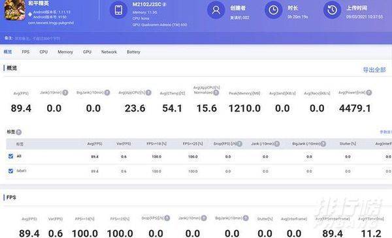
Task: Open help icon next to Normalized AppCPU
Action: (x=216, y=93)
